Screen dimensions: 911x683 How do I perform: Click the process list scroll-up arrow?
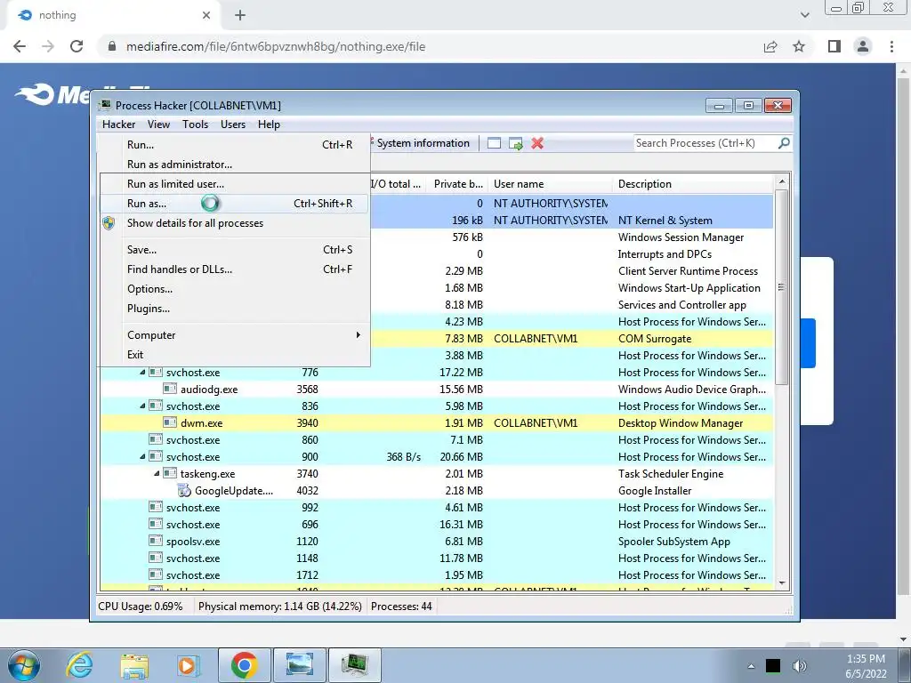[782, 181]
